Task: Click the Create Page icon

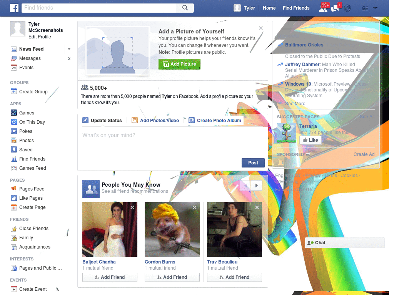Action: pos(14,207)
